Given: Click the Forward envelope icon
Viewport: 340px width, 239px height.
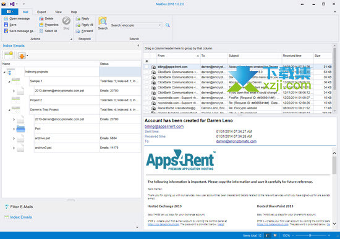Looking at the screenshot, I should [x=78, y=31].
